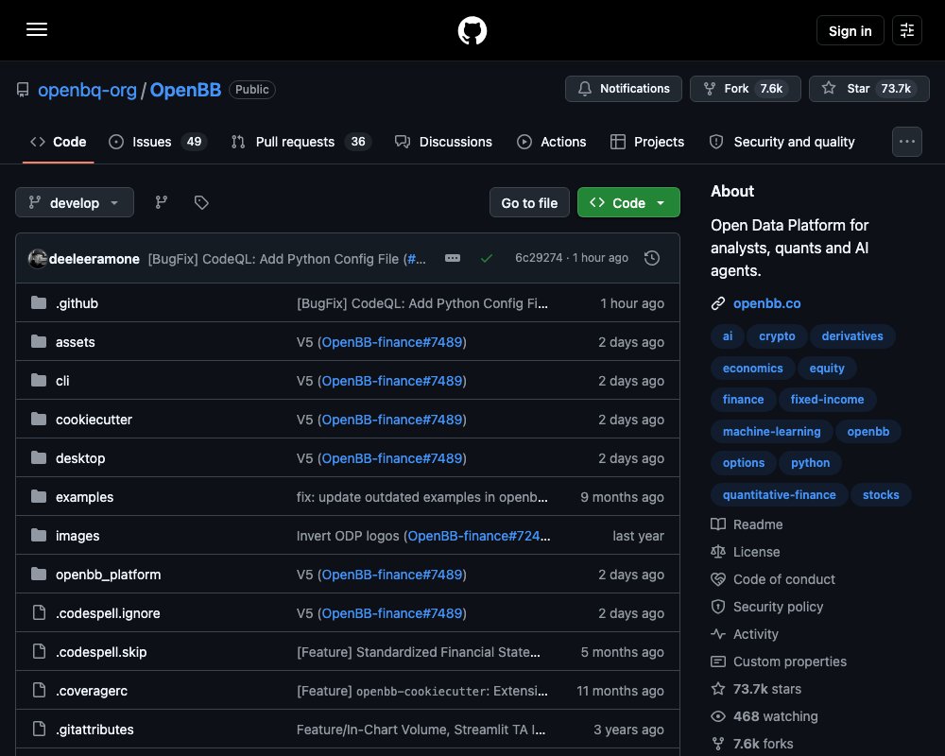Open the develop branch dropdown
Viewport: 945px width, 756px height.
coord(74,202)
